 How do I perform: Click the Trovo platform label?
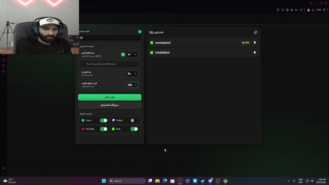pyautogui.click(x=88, y=120)
